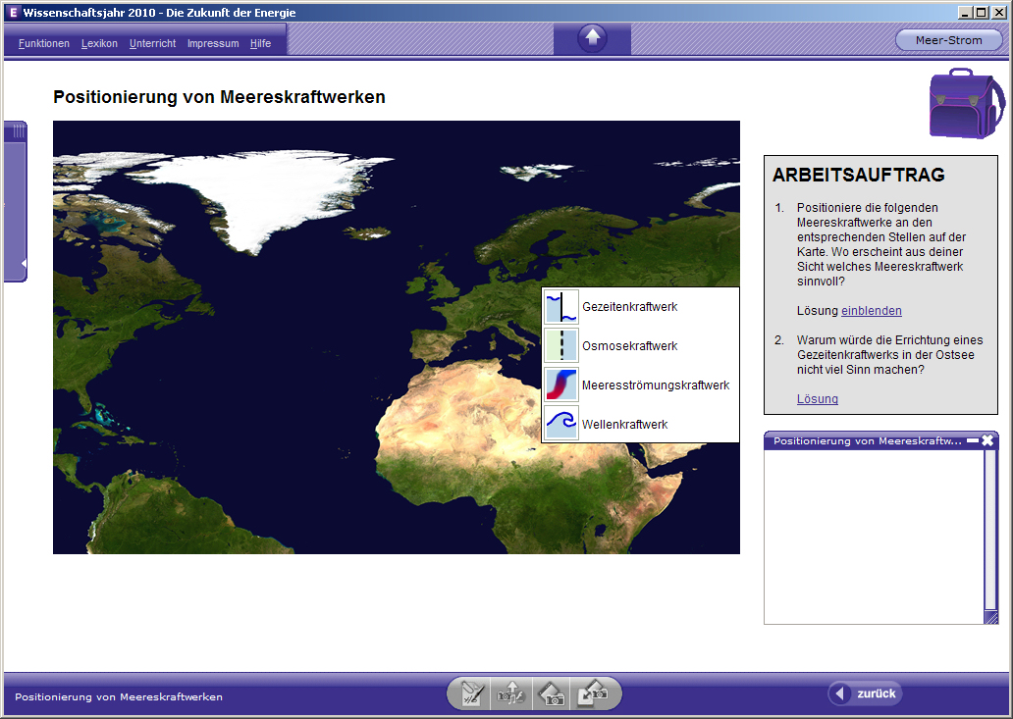Go back with the zurück button
Image resolution: width=1013 pixels, height=719 pixels.
(x=865, y=693)
